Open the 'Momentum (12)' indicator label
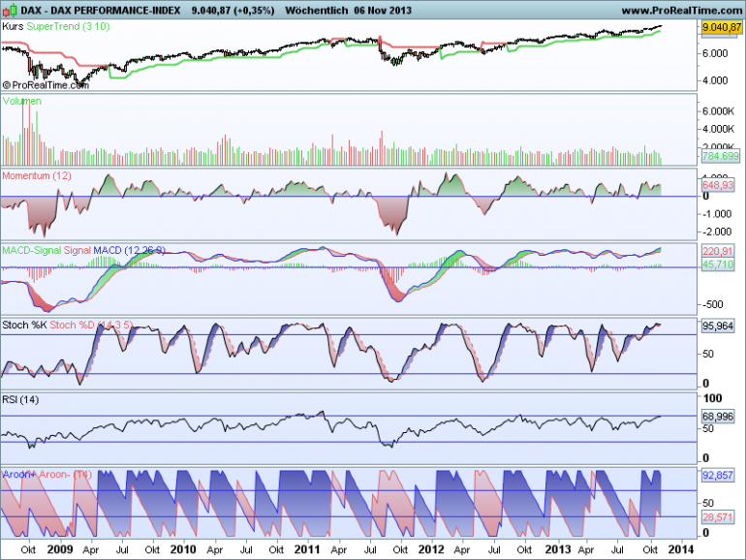 pyautogui.click(x=37, y=175)
